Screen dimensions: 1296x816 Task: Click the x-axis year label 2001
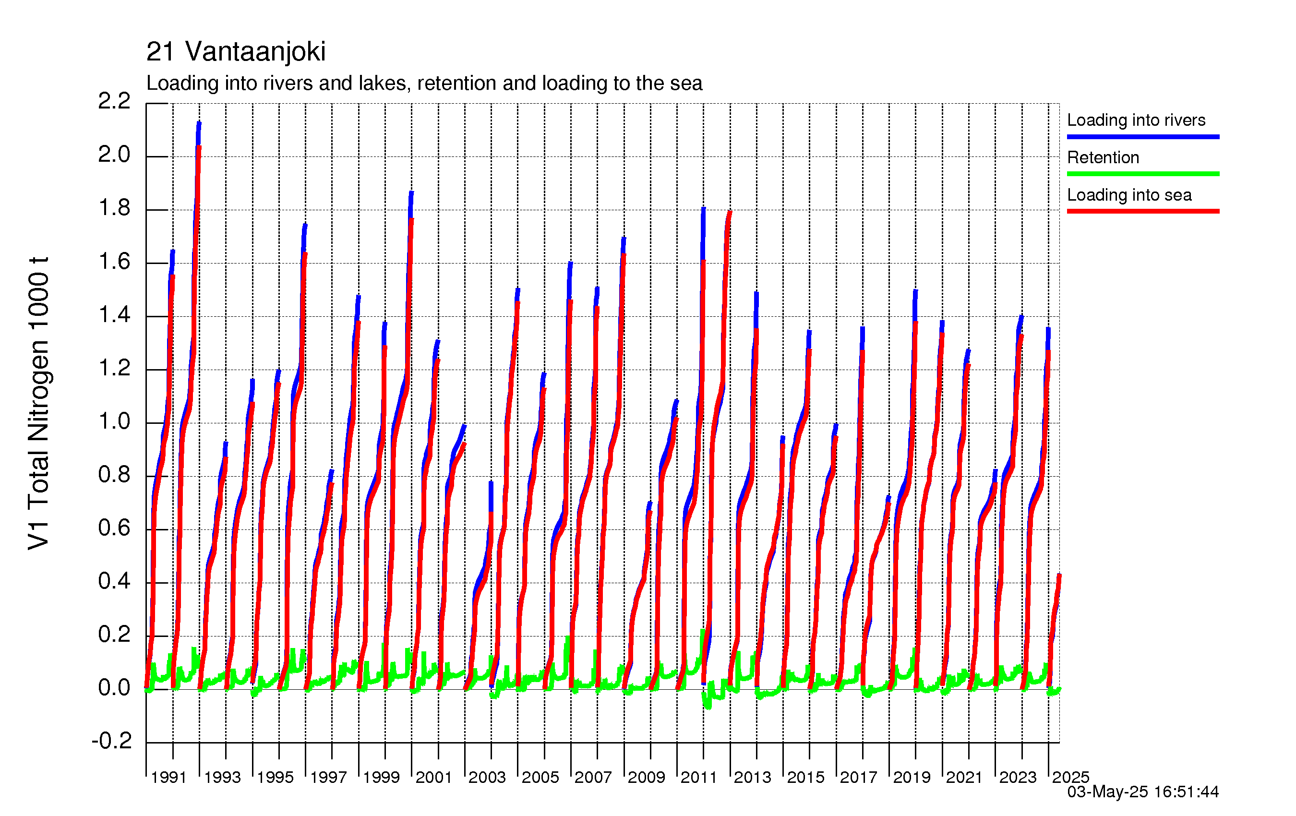tap(434, 777)
